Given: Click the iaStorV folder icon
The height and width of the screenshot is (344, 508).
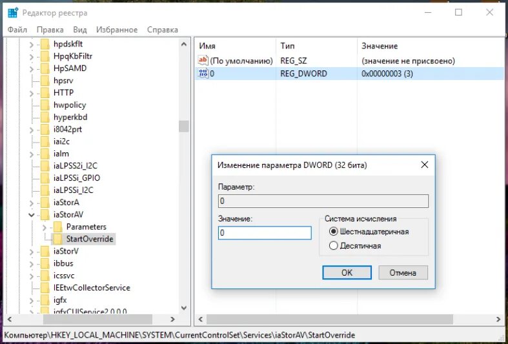Looking at the screenshot, I should coord(45,251).
